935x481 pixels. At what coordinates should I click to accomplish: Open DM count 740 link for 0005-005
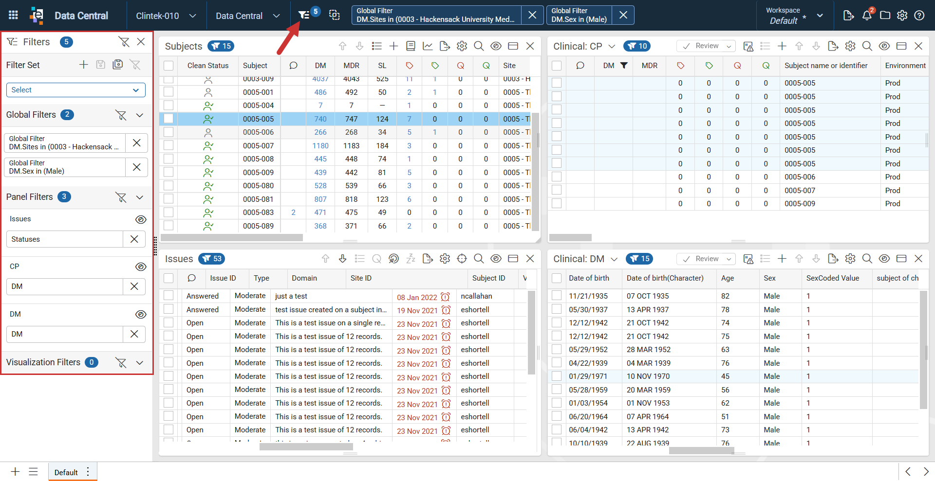pyautogui.click(x=320, y=119)
